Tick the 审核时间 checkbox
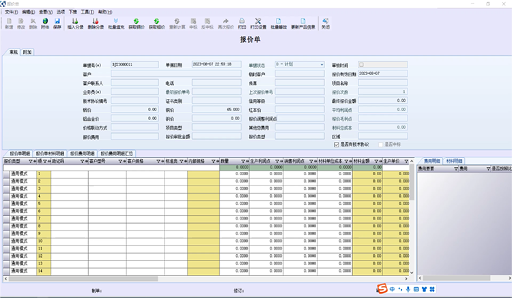 click(x=361, y=65)
